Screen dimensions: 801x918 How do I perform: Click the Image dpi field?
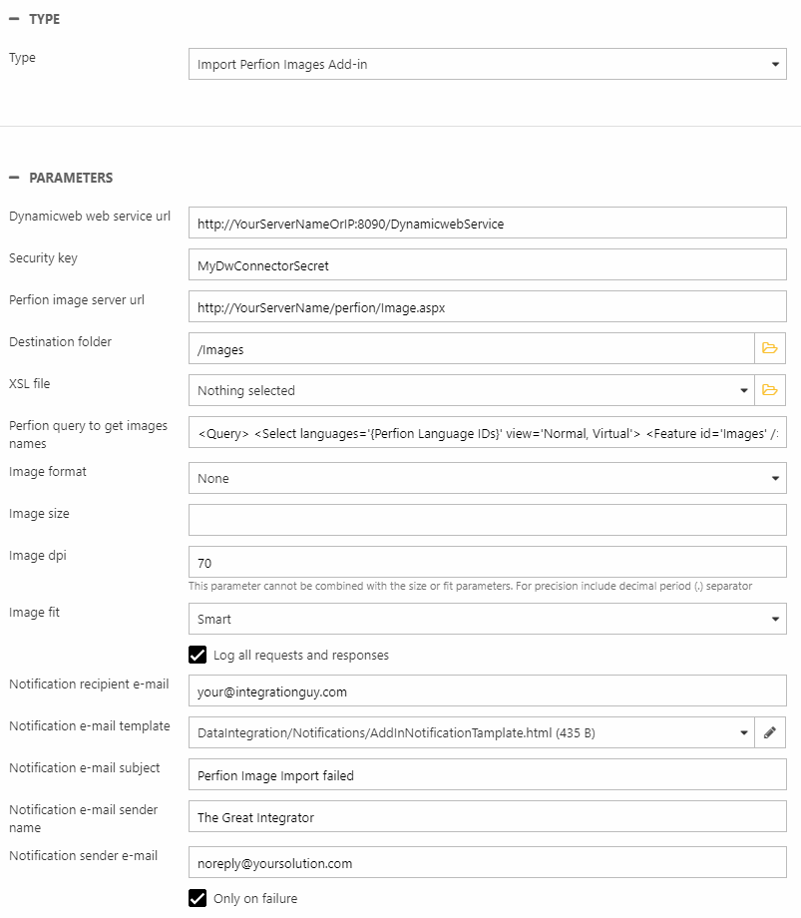point(487,563)
